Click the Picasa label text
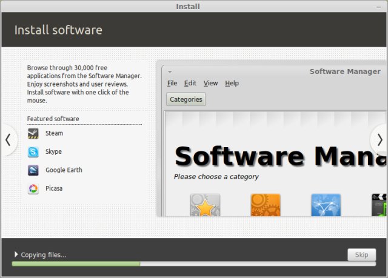 54,188
